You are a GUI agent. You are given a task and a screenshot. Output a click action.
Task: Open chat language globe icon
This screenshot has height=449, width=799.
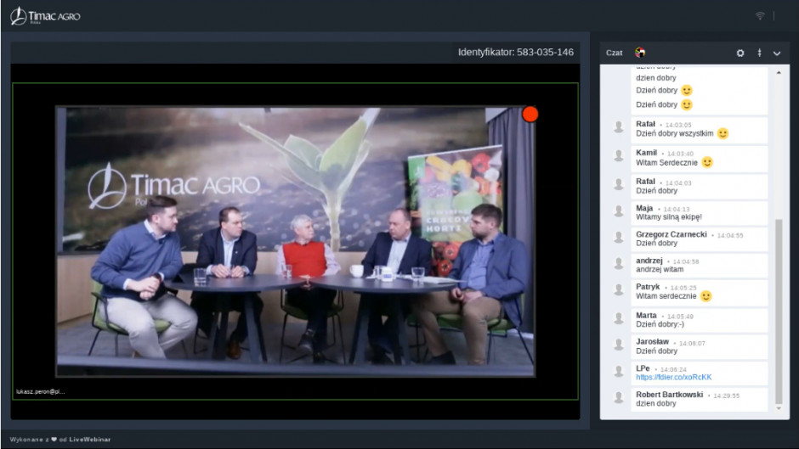(x=640, y=53)
